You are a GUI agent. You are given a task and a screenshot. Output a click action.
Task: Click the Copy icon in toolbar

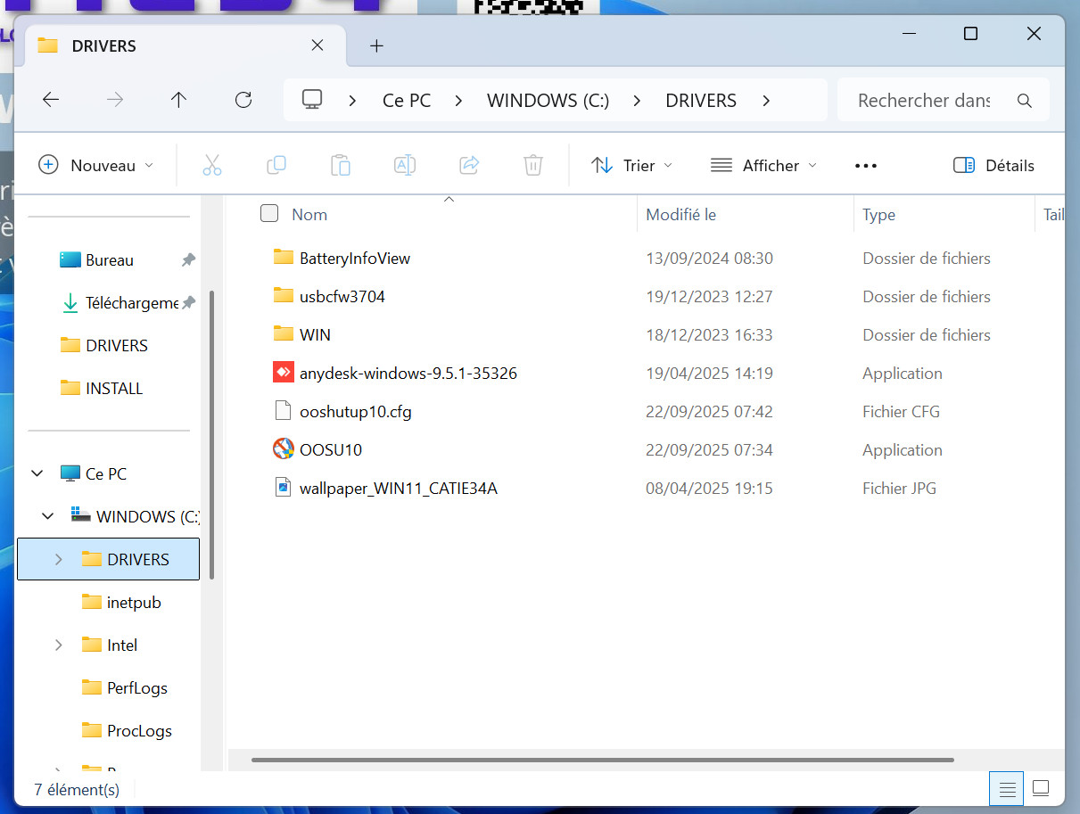click(x=276, y=165)
